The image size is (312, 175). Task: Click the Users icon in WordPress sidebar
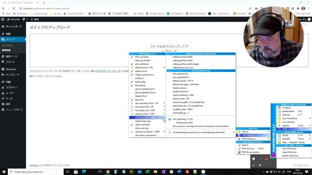pyautogui.click(x=3, y=93)
